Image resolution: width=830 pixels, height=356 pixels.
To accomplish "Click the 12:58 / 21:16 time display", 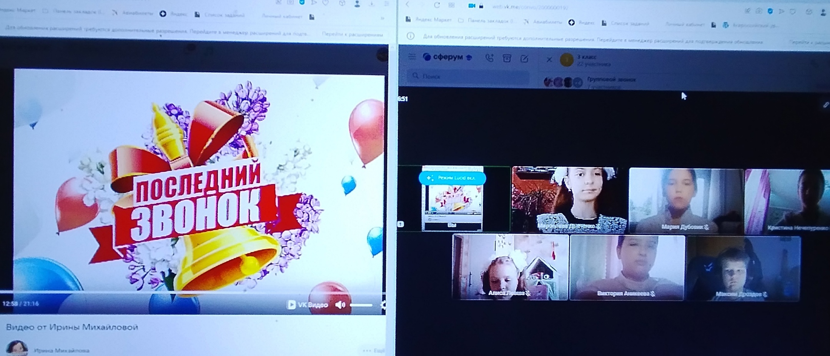I will 20,304.
